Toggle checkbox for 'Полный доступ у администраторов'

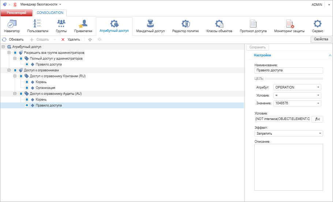tap(21, 59)
